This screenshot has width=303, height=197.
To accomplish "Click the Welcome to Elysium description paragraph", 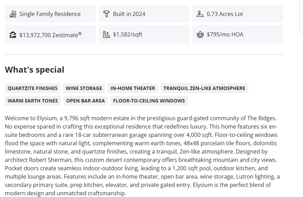I will (x=142, y=156).
